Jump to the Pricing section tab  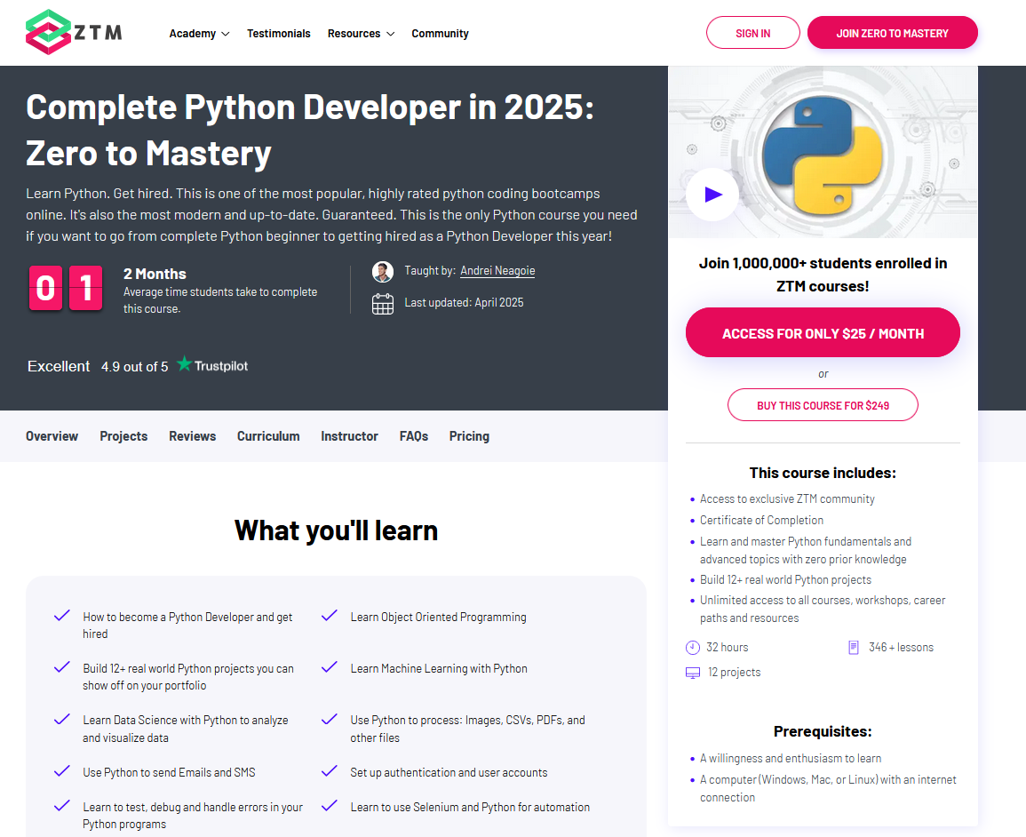pos(469,436)
